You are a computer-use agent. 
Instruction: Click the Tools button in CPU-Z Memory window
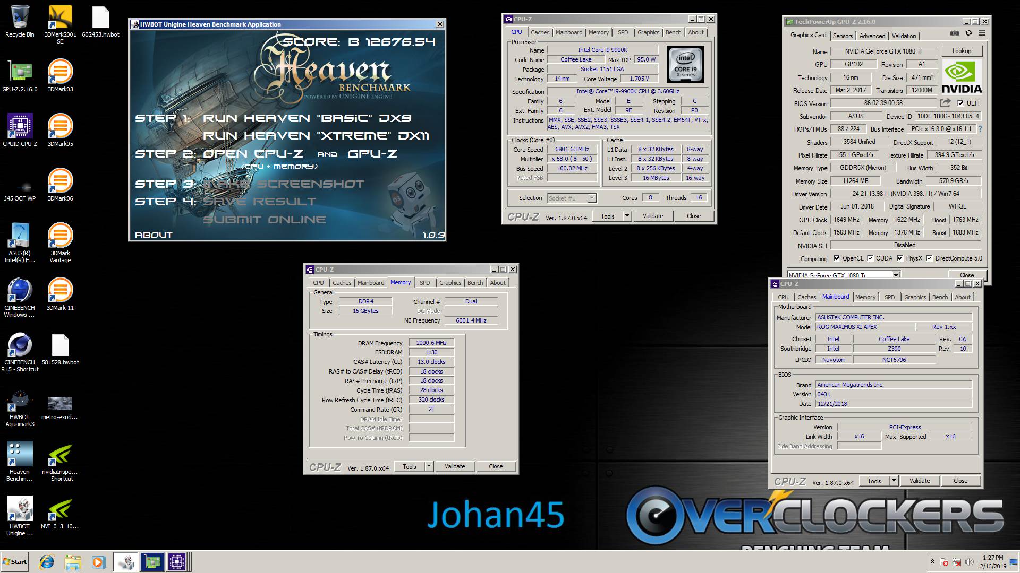coord(410,466)
